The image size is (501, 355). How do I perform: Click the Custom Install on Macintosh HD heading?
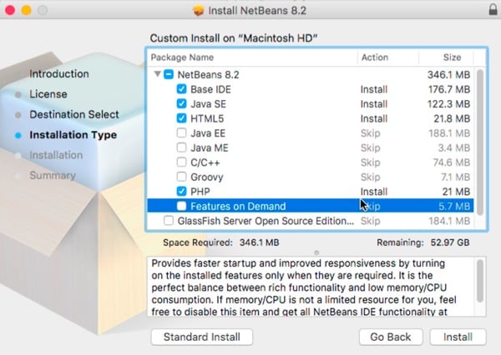[x=234, y=38]
